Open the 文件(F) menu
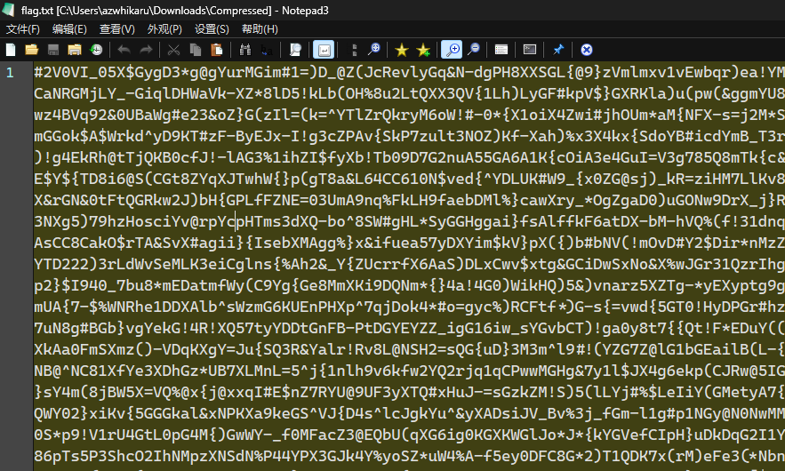Screen dimensions: 785x471 click(x=22, y=29)
